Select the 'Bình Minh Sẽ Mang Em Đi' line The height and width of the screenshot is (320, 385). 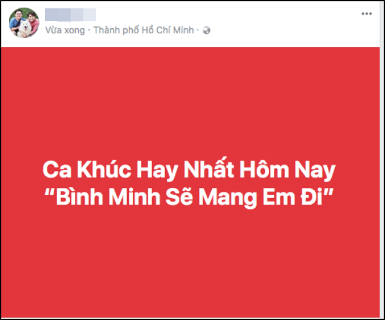(189, 197)
